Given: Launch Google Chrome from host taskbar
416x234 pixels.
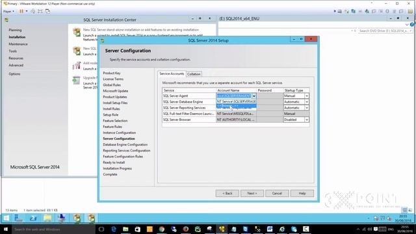Looking at the screenshot, I should (162, 229).
